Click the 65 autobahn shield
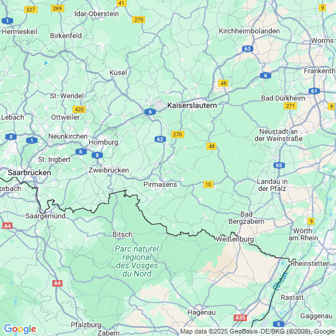The height and width of the screenshot is (336, 336). pyautogui.click(x=279, y=165)
